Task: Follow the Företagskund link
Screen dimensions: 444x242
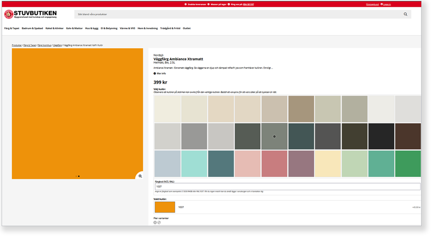Action: [373, 4]
